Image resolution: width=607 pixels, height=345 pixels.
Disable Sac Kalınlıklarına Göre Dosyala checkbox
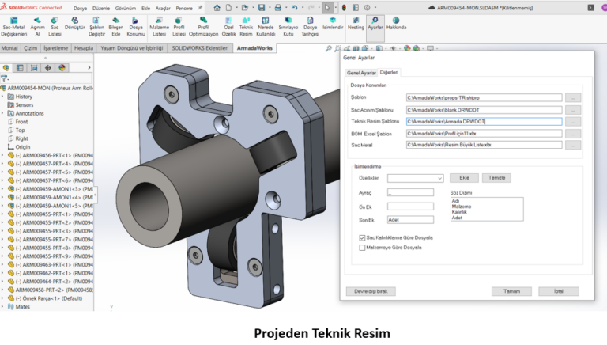click(x=362, y=237)
